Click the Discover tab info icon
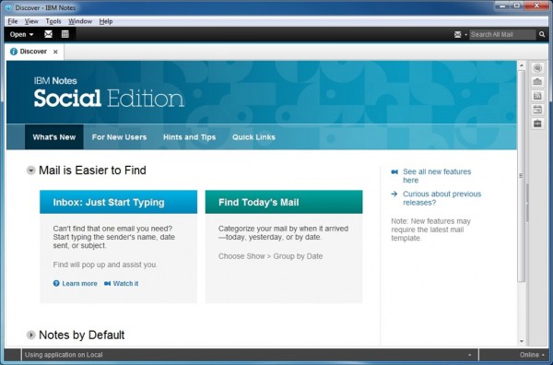Viewport: 553px width, 365px height. pyautogui.click(x=14, y=52)
